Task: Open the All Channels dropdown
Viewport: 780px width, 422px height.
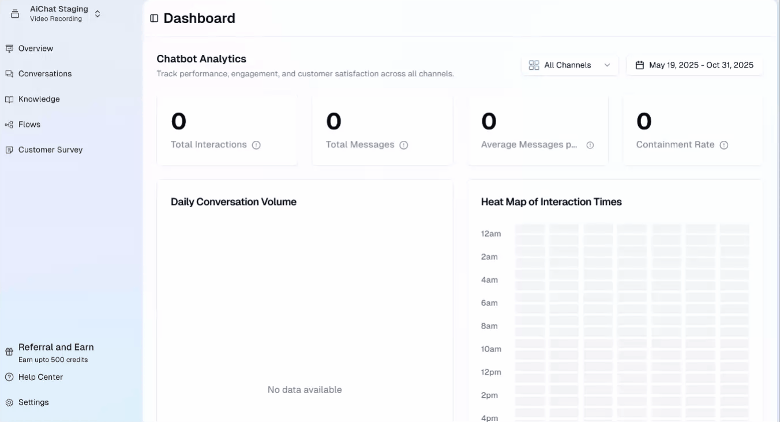Action: pos(570,65)
